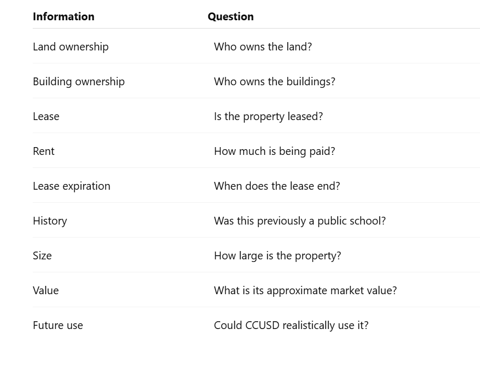Image resolution: width=480 pixels, height=368 pixels.
Task: Click Was this previously a public school?
Action: pyautogui.click(x=300, y=221)
